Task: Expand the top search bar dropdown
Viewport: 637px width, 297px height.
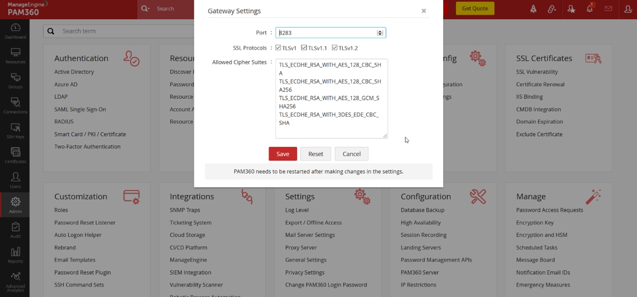Action: click(145, 9)
